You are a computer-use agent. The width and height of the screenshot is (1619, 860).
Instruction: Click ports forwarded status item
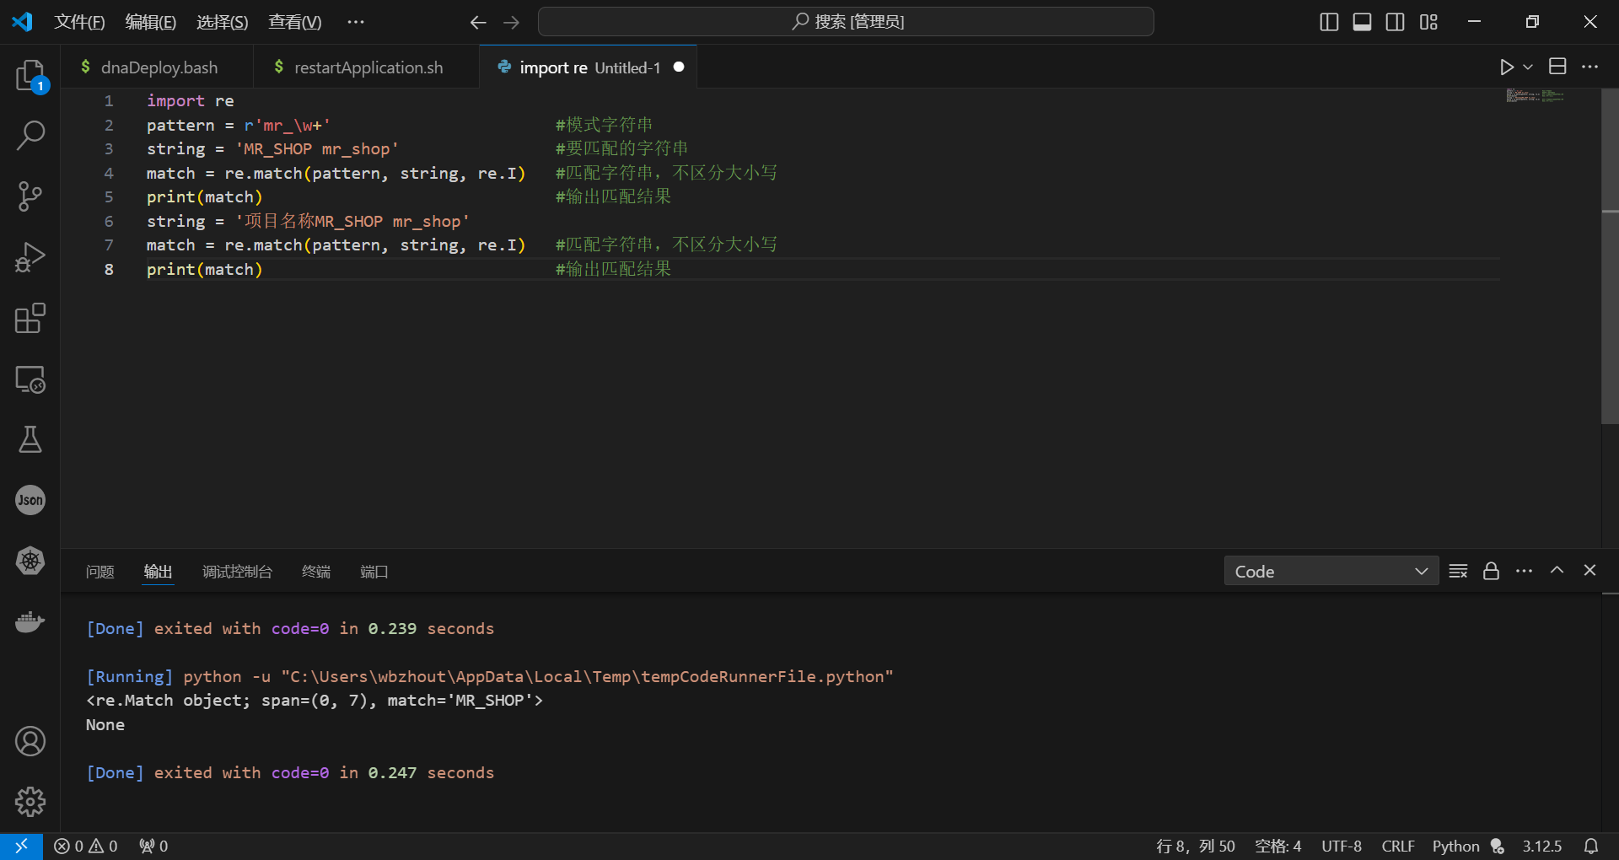153,846
